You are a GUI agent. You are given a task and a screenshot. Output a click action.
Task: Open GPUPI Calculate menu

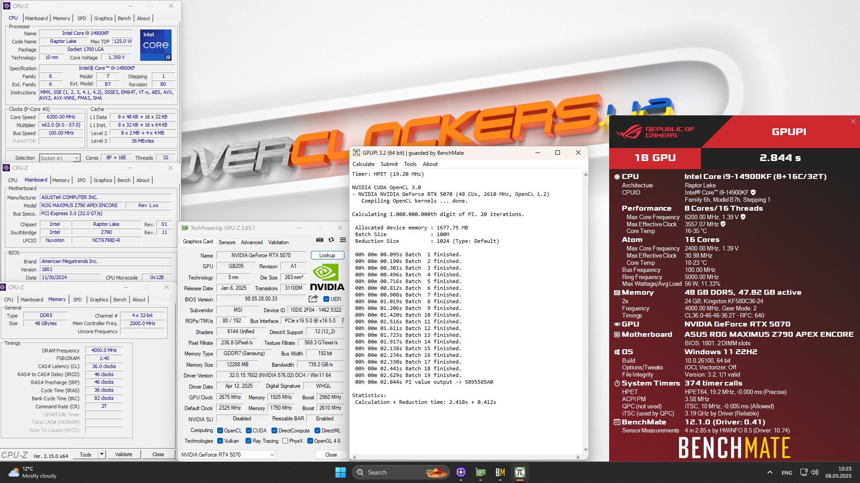(363, 164)
